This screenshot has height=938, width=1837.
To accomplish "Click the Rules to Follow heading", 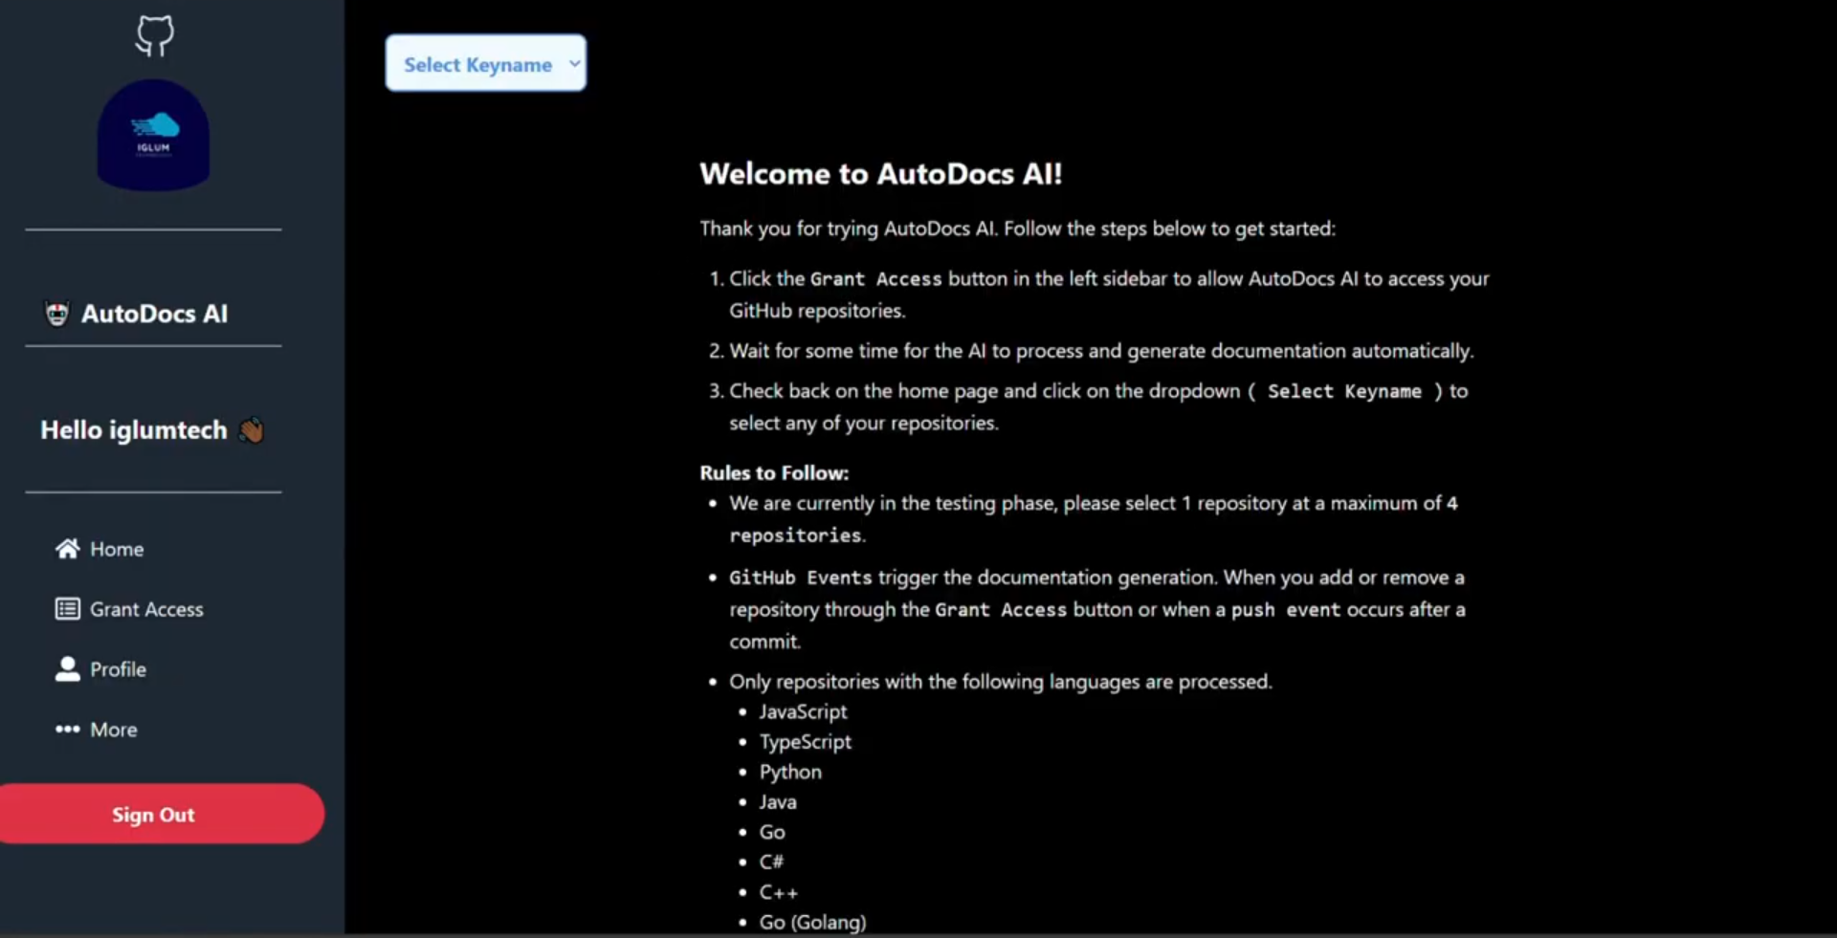I will (773, 473).
